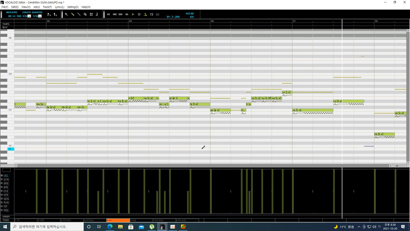Viewport: 410px width, 231px height.
Task: Click the highlighted cyan piano key
Action: (11, 149)
